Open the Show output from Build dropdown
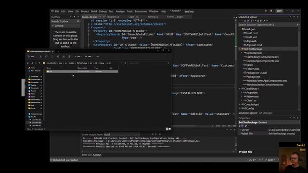308x173 pixels. [122, 135]
